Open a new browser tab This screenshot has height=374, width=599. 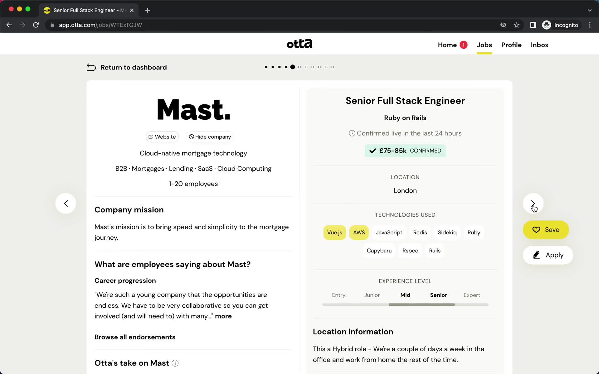148,10
